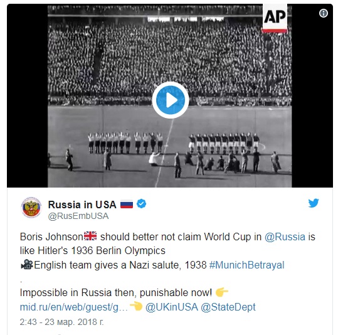Click the movie camera emoji
The image size is (338, 335).
tap(27, 265)
